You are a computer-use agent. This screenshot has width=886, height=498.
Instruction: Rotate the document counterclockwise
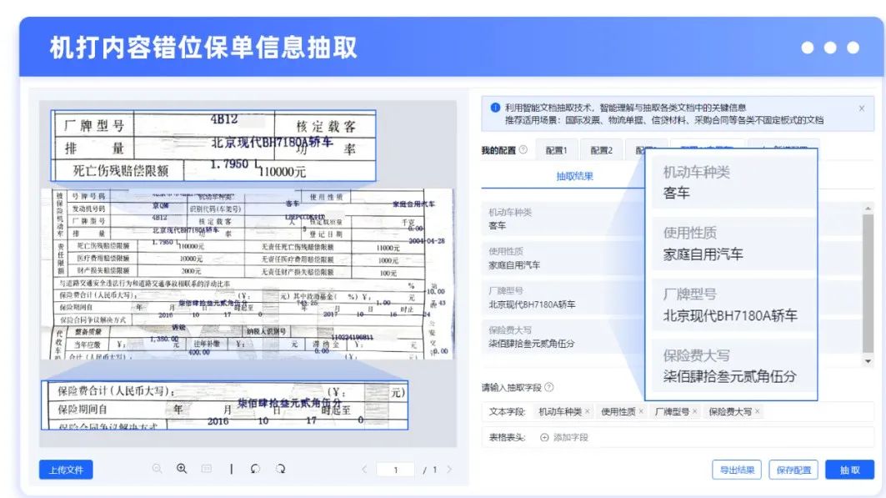coord(255,469)
